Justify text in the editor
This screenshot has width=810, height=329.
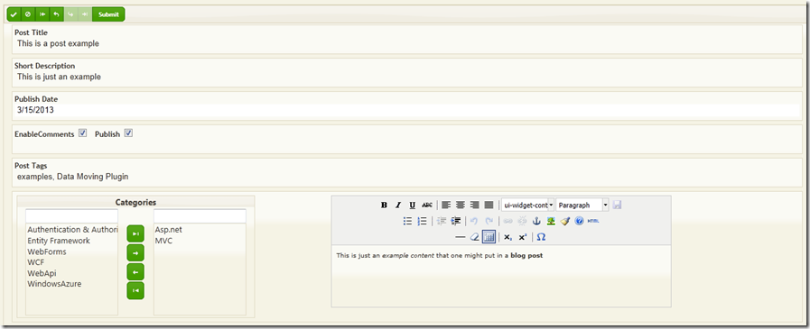[489, 206]
